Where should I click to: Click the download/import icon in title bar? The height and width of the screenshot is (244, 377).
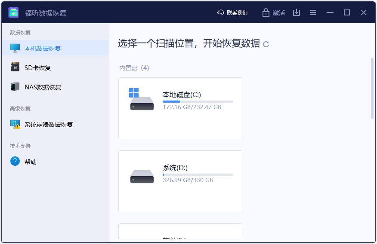pos(297,12)
